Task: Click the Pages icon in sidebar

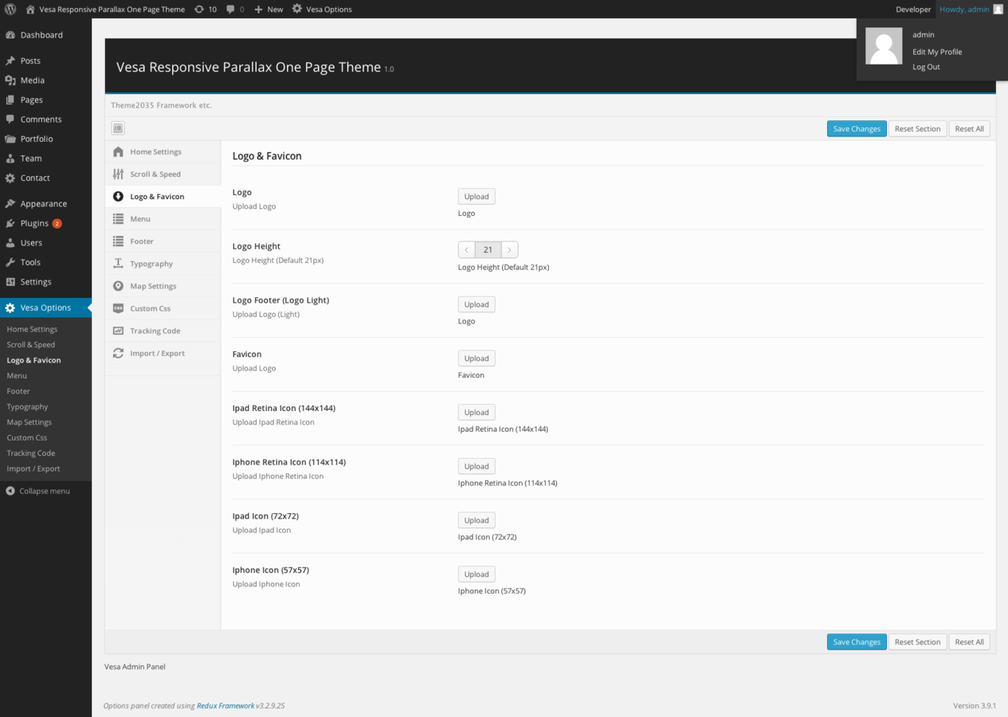Action: click(x=10, y=100)
